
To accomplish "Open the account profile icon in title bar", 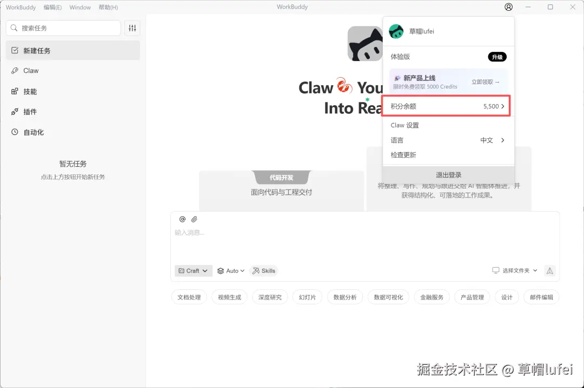I will pos(508,7).
